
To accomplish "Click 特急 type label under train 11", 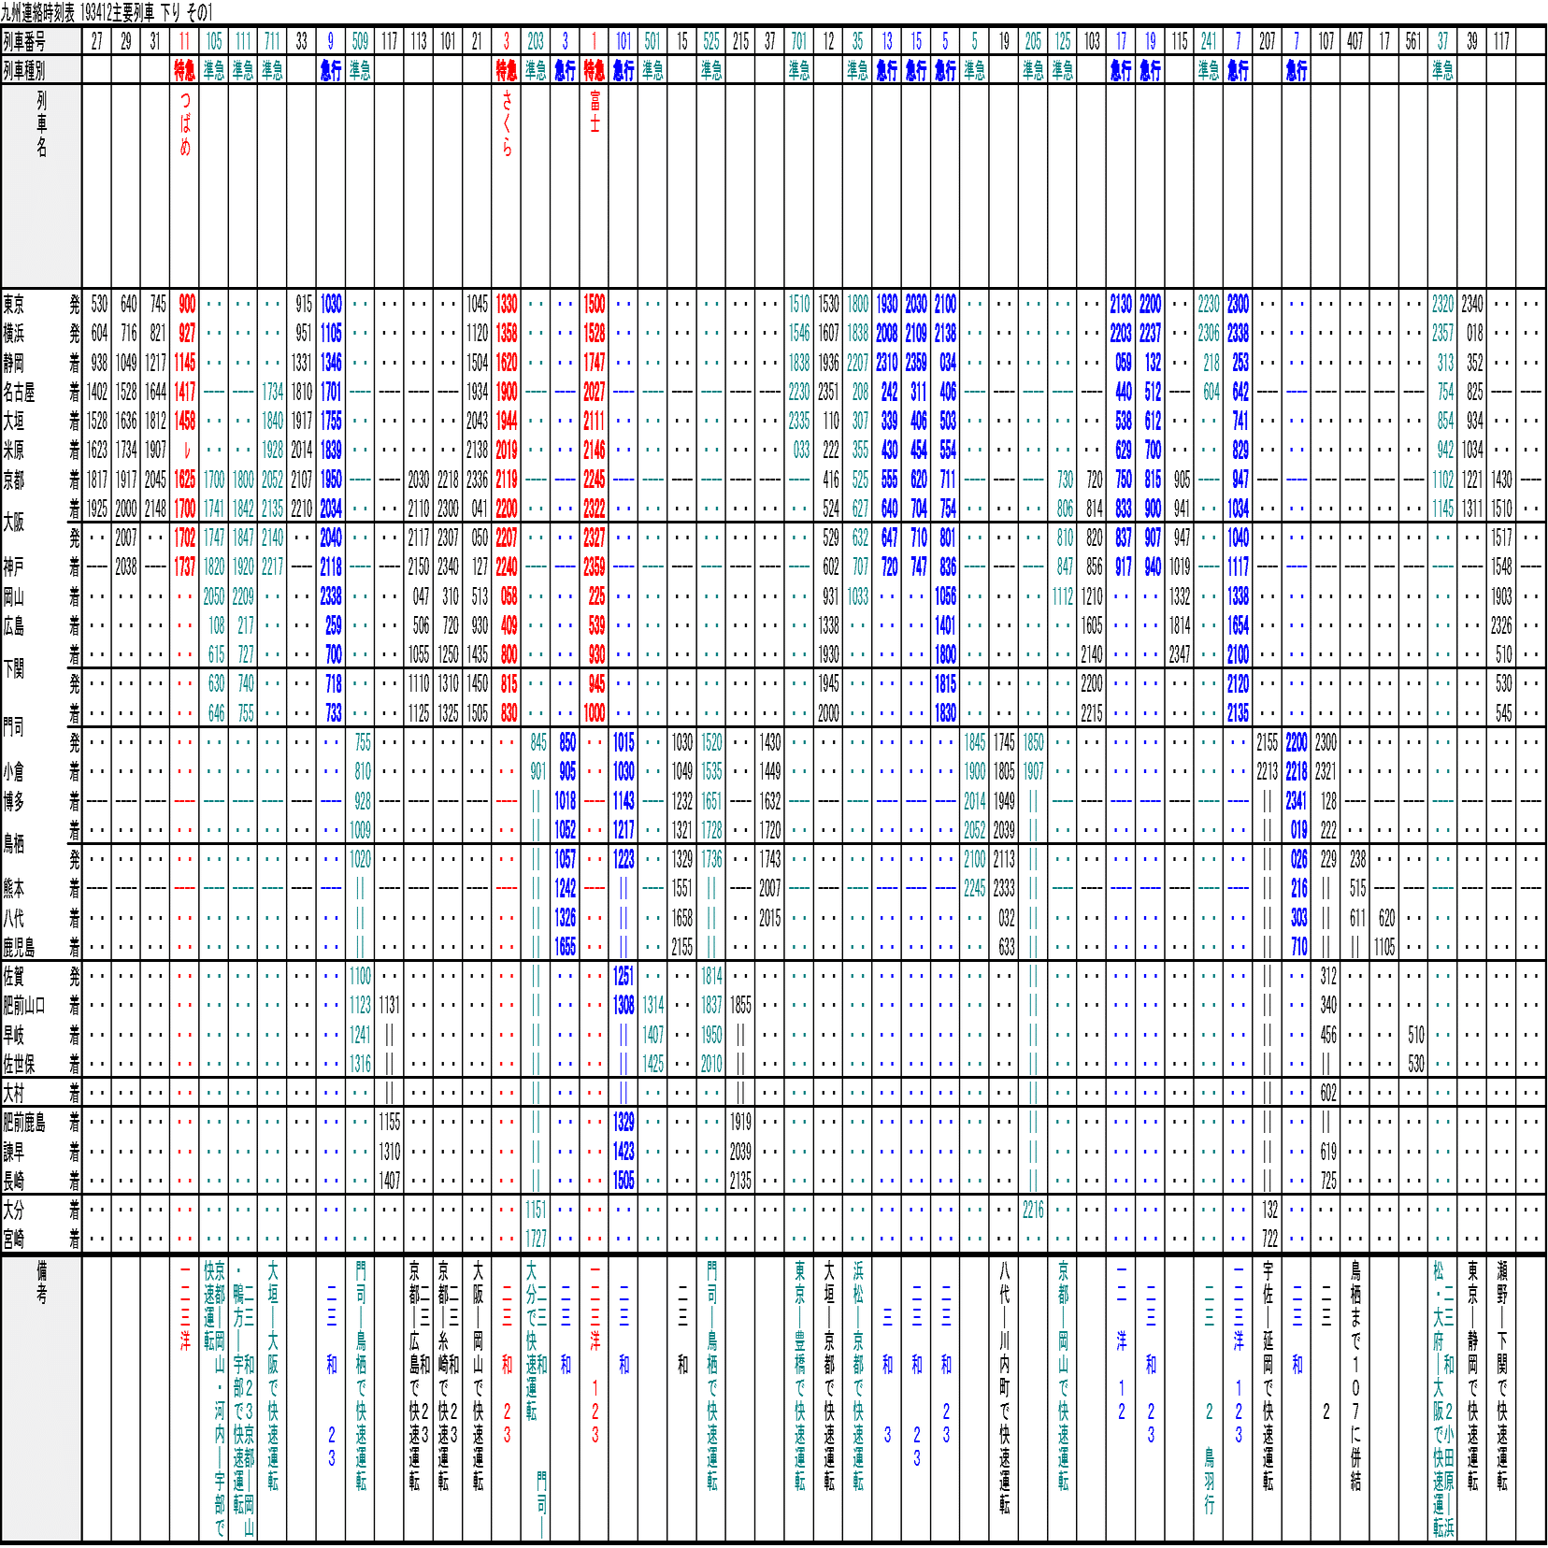I will 184,70.
